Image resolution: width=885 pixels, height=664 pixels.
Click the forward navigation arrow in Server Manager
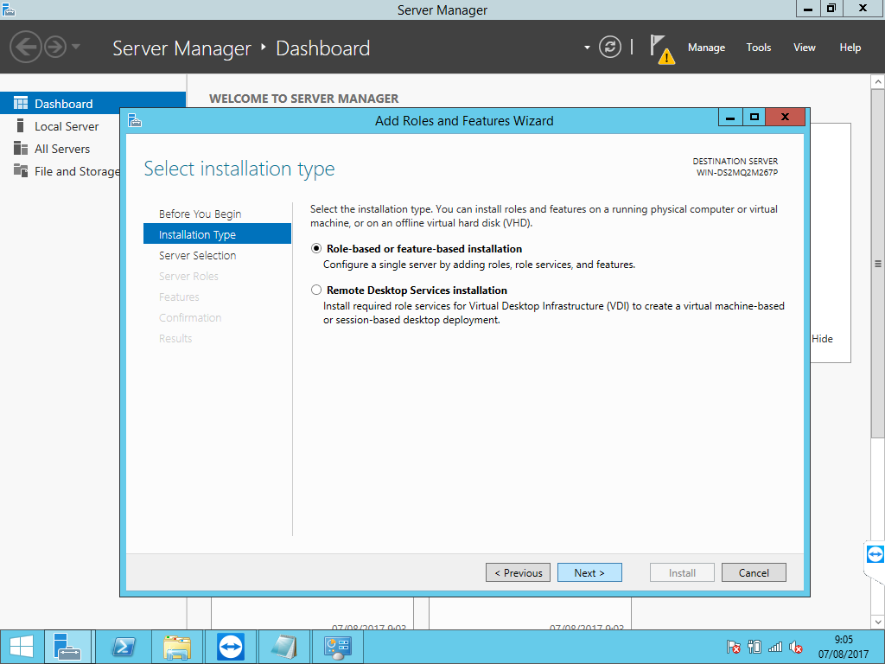click(55, 47)
